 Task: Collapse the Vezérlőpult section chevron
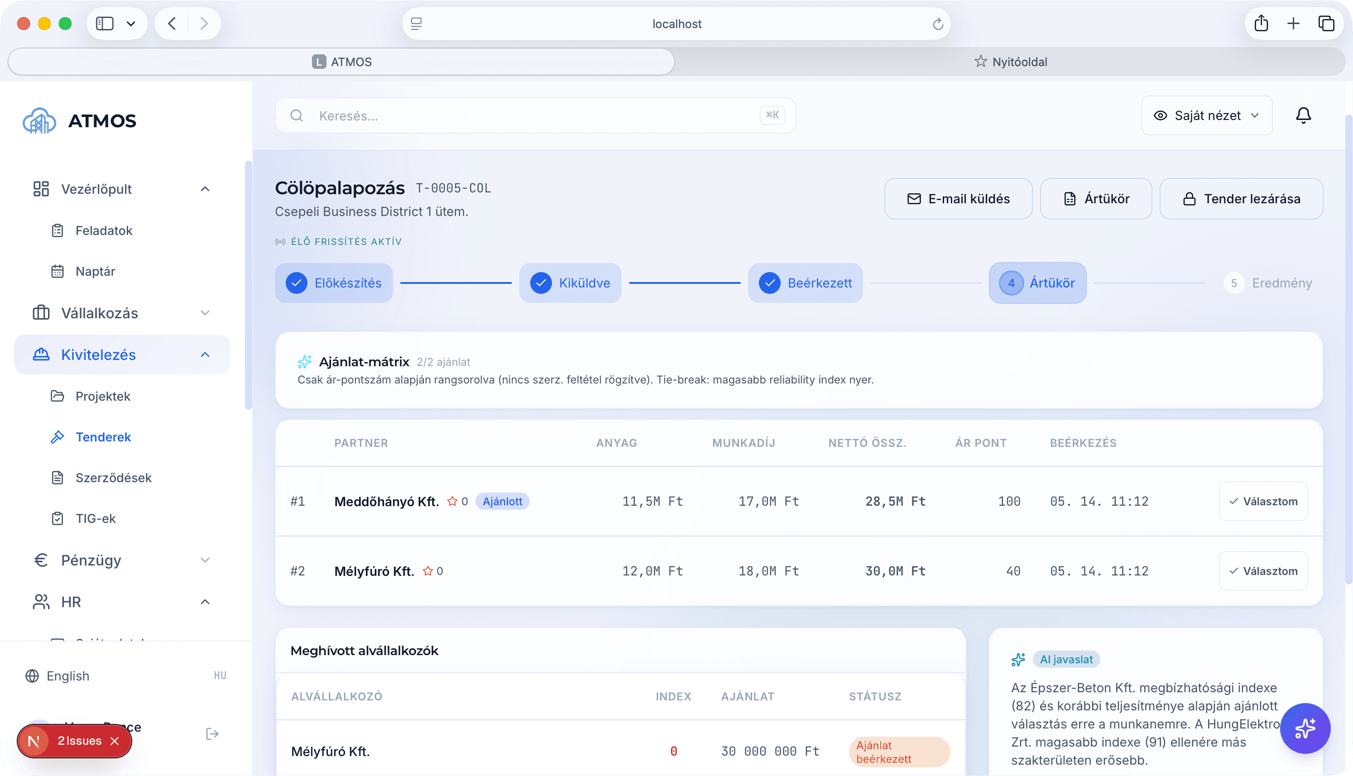(x=205, y=189)
